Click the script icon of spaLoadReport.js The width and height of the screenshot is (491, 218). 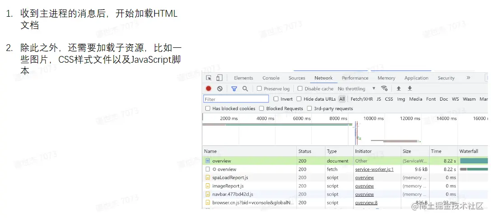click(207, 177)
